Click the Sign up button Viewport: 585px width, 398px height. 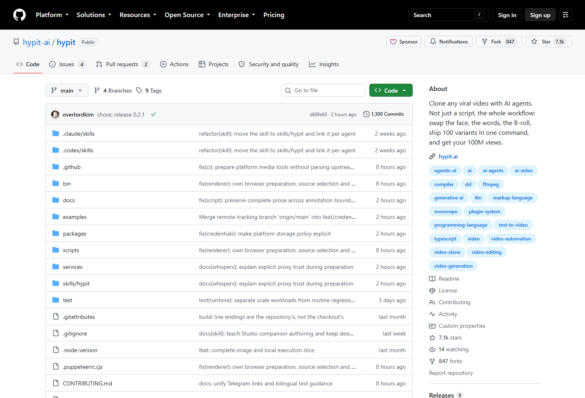click(540, 15)
